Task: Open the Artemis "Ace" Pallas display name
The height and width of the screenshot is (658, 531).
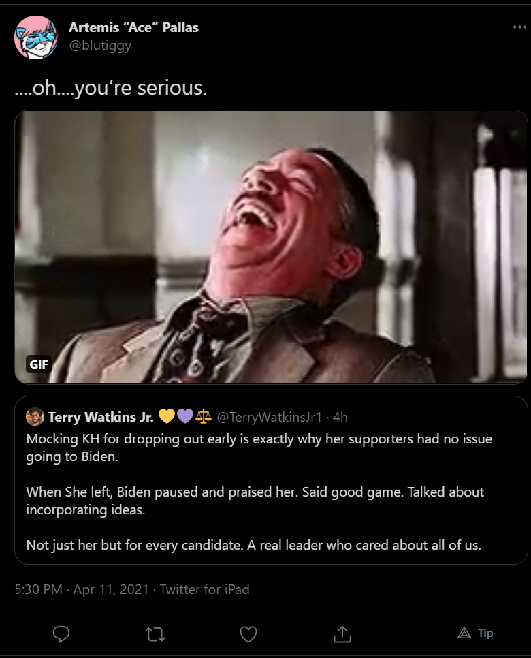Action: click(x=133, y=27)
